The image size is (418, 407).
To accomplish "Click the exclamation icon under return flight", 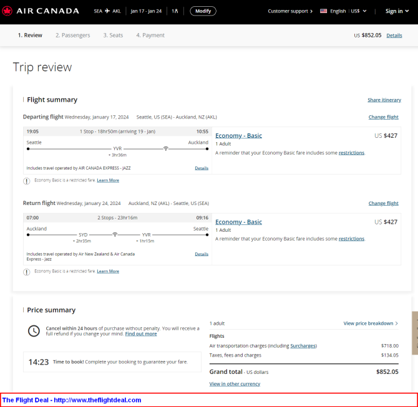I will tap(27, 272).
